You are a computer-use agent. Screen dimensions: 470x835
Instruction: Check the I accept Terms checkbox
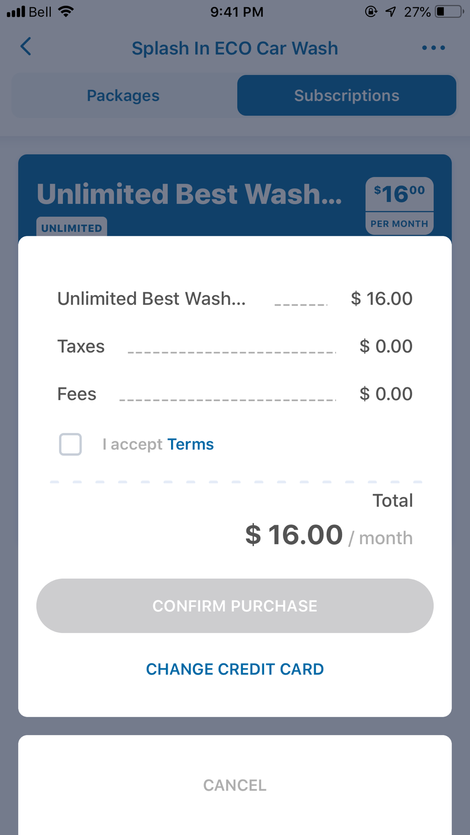click(x=70, y=444)
